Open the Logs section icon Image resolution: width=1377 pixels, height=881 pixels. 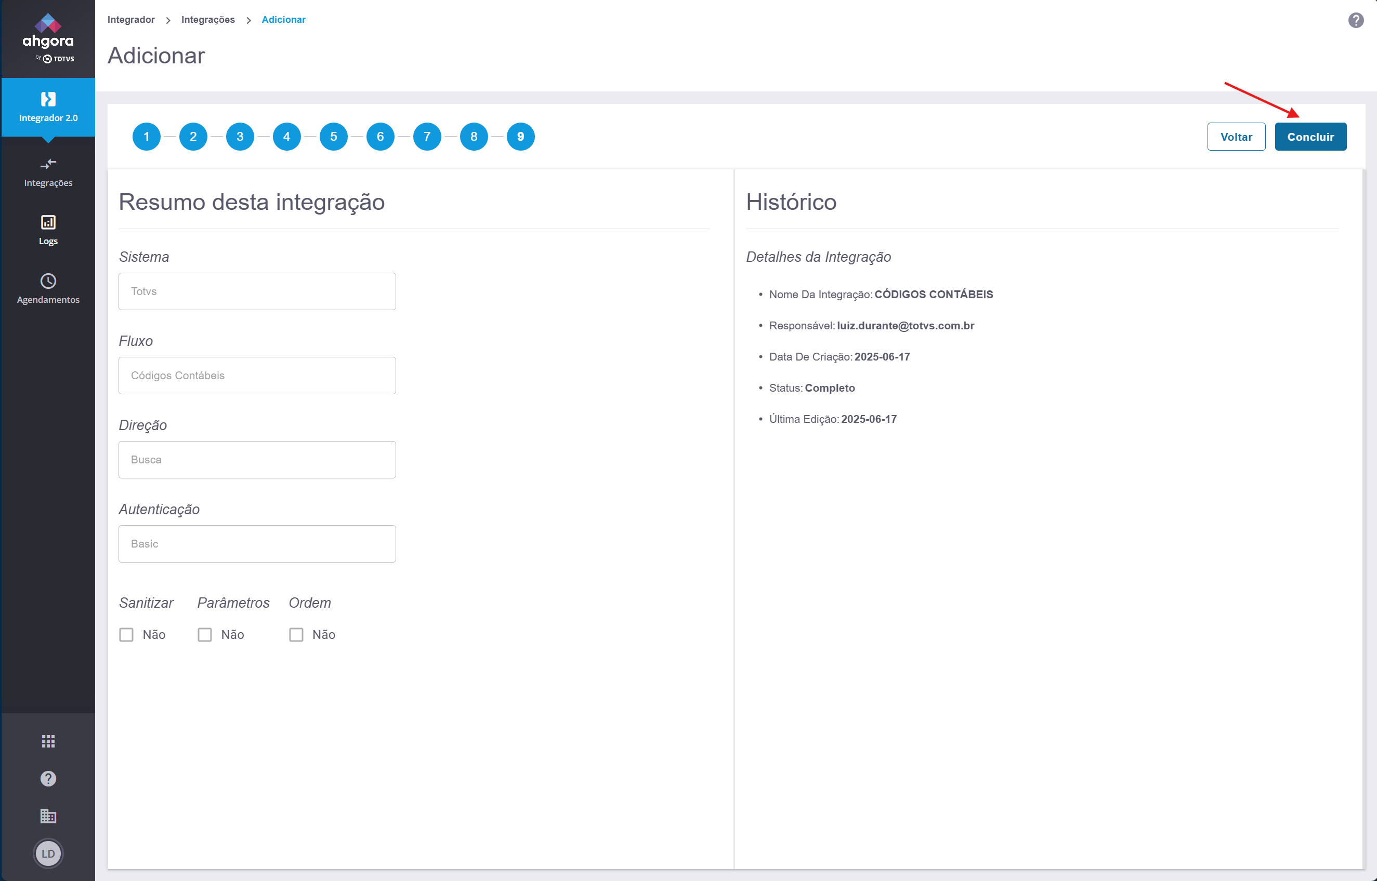pos(48,222)
